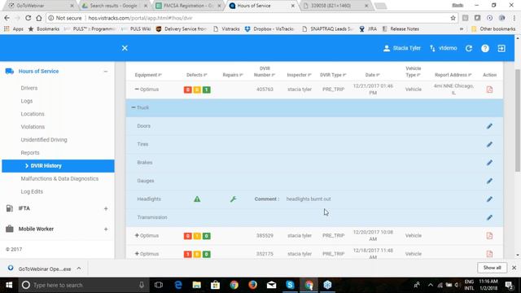Download PDF for DVIR 352175
521x293 pixels.
[x=489, y=254]
